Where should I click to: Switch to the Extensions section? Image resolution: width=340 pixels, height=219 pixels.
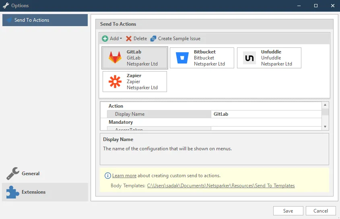click(45, 192)
